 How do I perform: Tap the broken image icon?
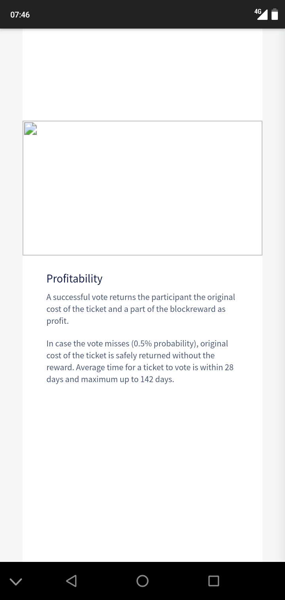[30, 129]
